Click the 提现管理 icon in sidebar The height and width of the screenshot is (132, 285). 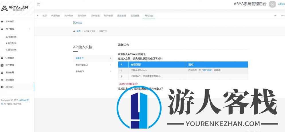(x=2, y=80)
